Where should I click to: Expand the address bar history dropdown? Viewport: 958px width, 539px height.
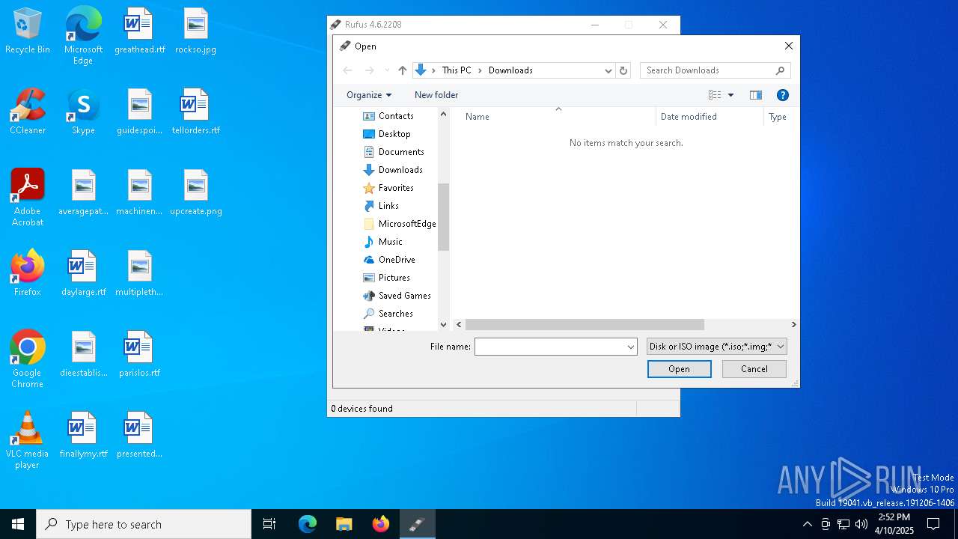[x=608, y=70]
